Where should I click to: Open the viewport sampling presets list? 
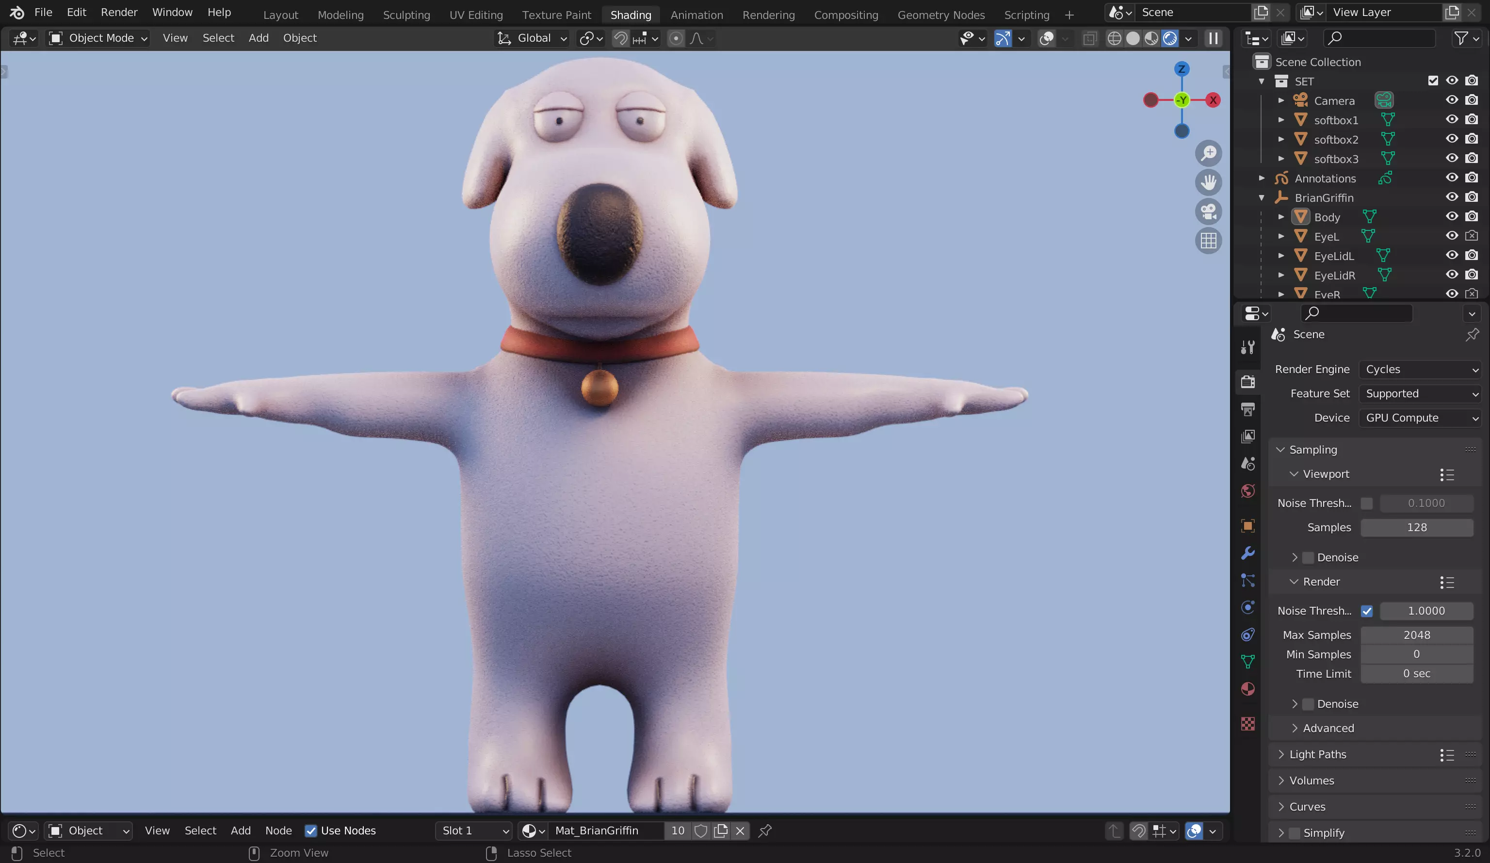click(1447, 474)
